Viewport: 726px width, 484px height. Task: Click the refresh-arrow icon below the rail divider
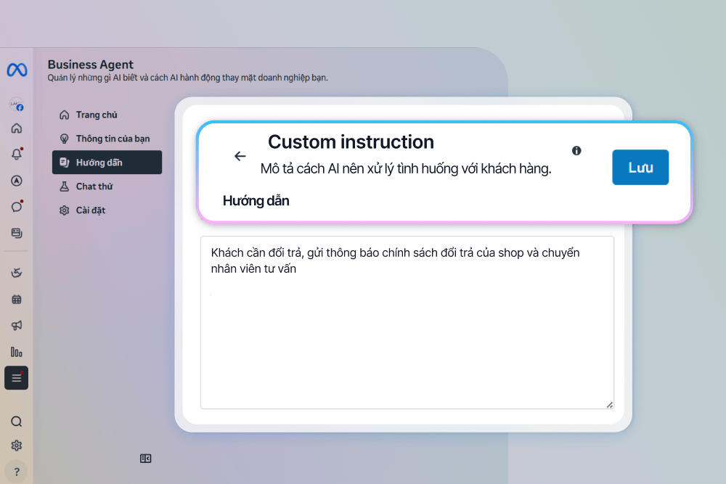coord(17,273)
